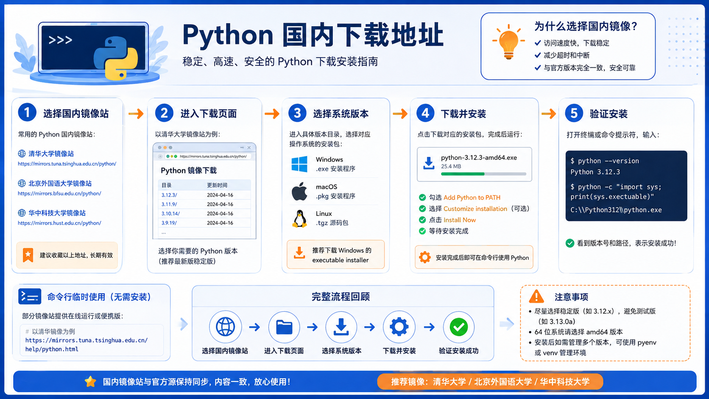Click the gold star icon in the bottom banner
The height and width of the screenshot is (399, 709).
click(90, 382)
